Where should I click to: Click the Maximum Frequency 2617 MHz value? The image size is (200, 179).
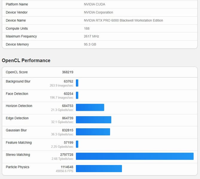[91, 36]
